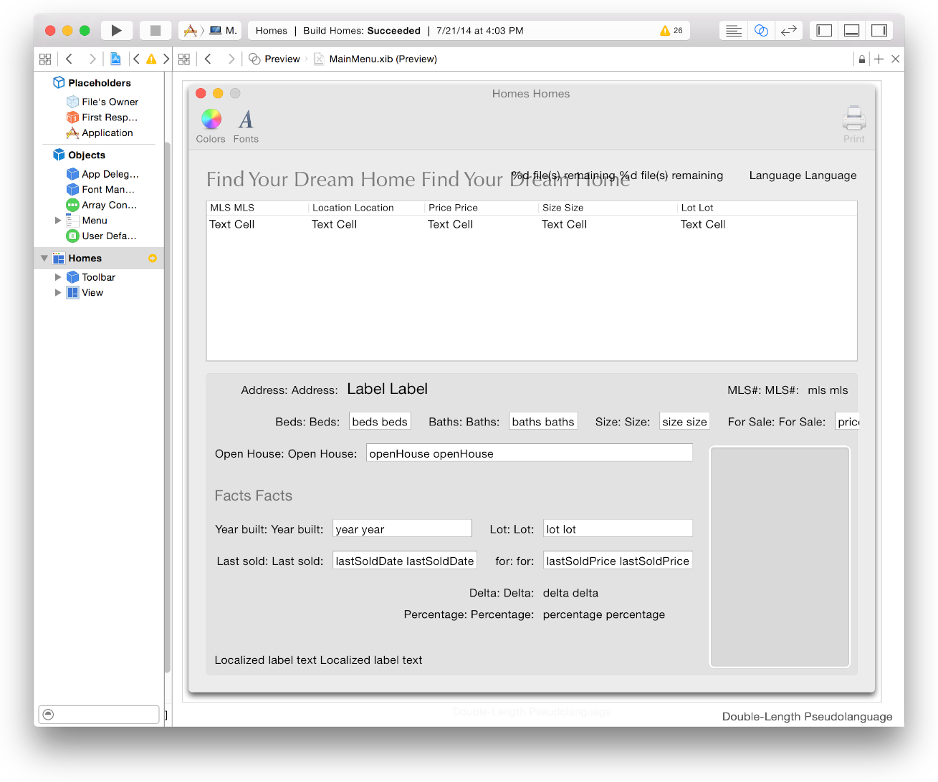Screen dimensions: 938x782
Task: Click the MainMenu.xib (Preview) breadcrumb
Action: coord(383,59)
